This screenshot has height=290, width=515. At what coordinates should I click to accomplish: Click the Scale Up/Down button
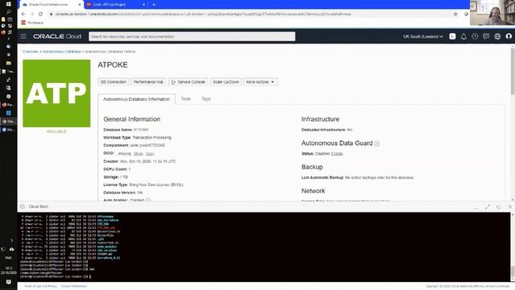[226, 82]
